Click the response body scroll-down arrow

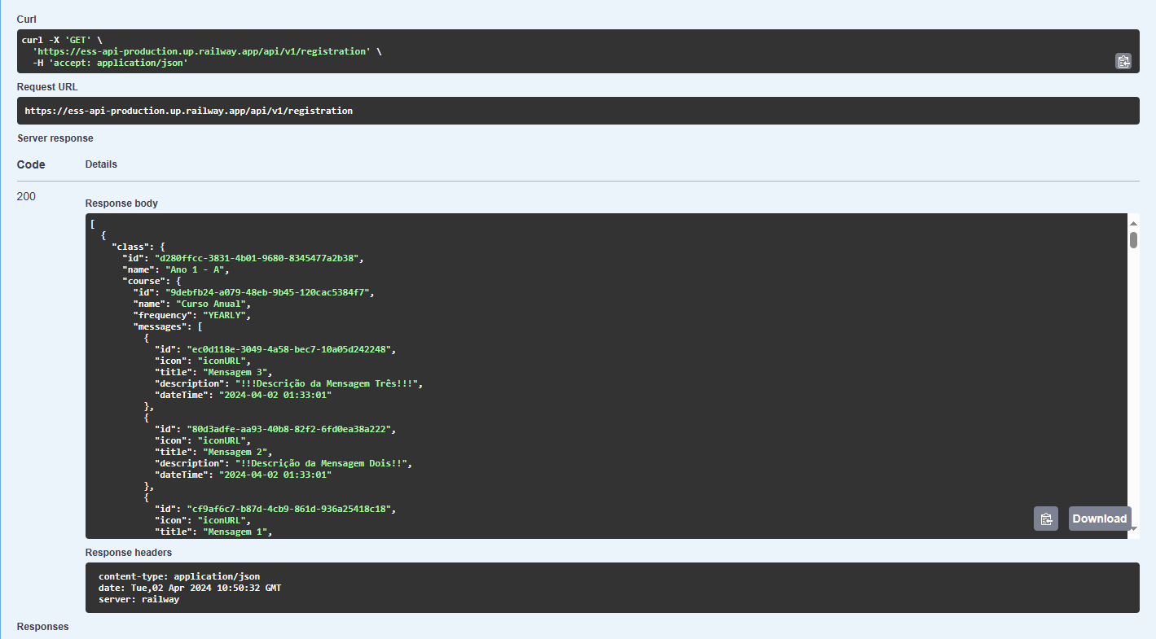(1133, 529)
